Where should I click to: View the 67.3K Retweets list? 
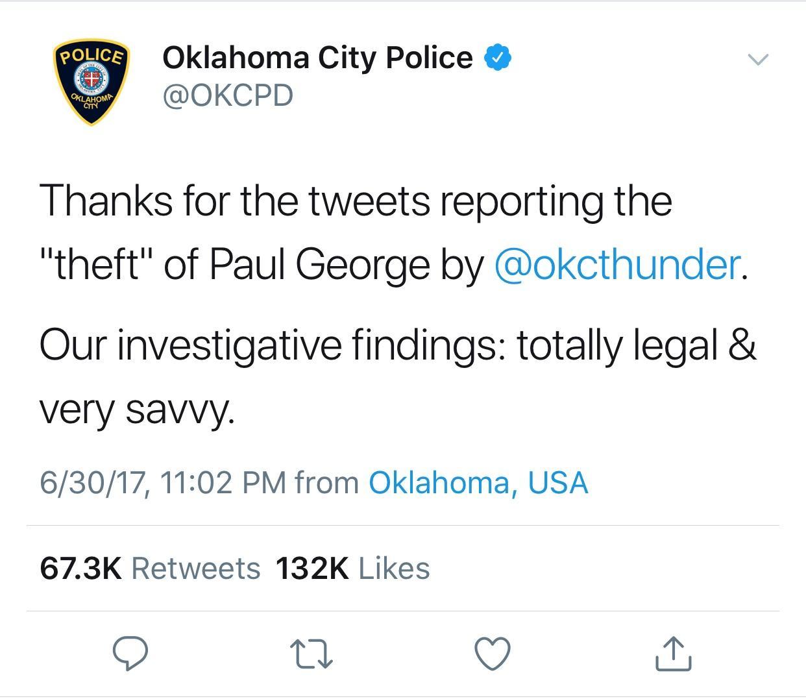tap(150, 569)
